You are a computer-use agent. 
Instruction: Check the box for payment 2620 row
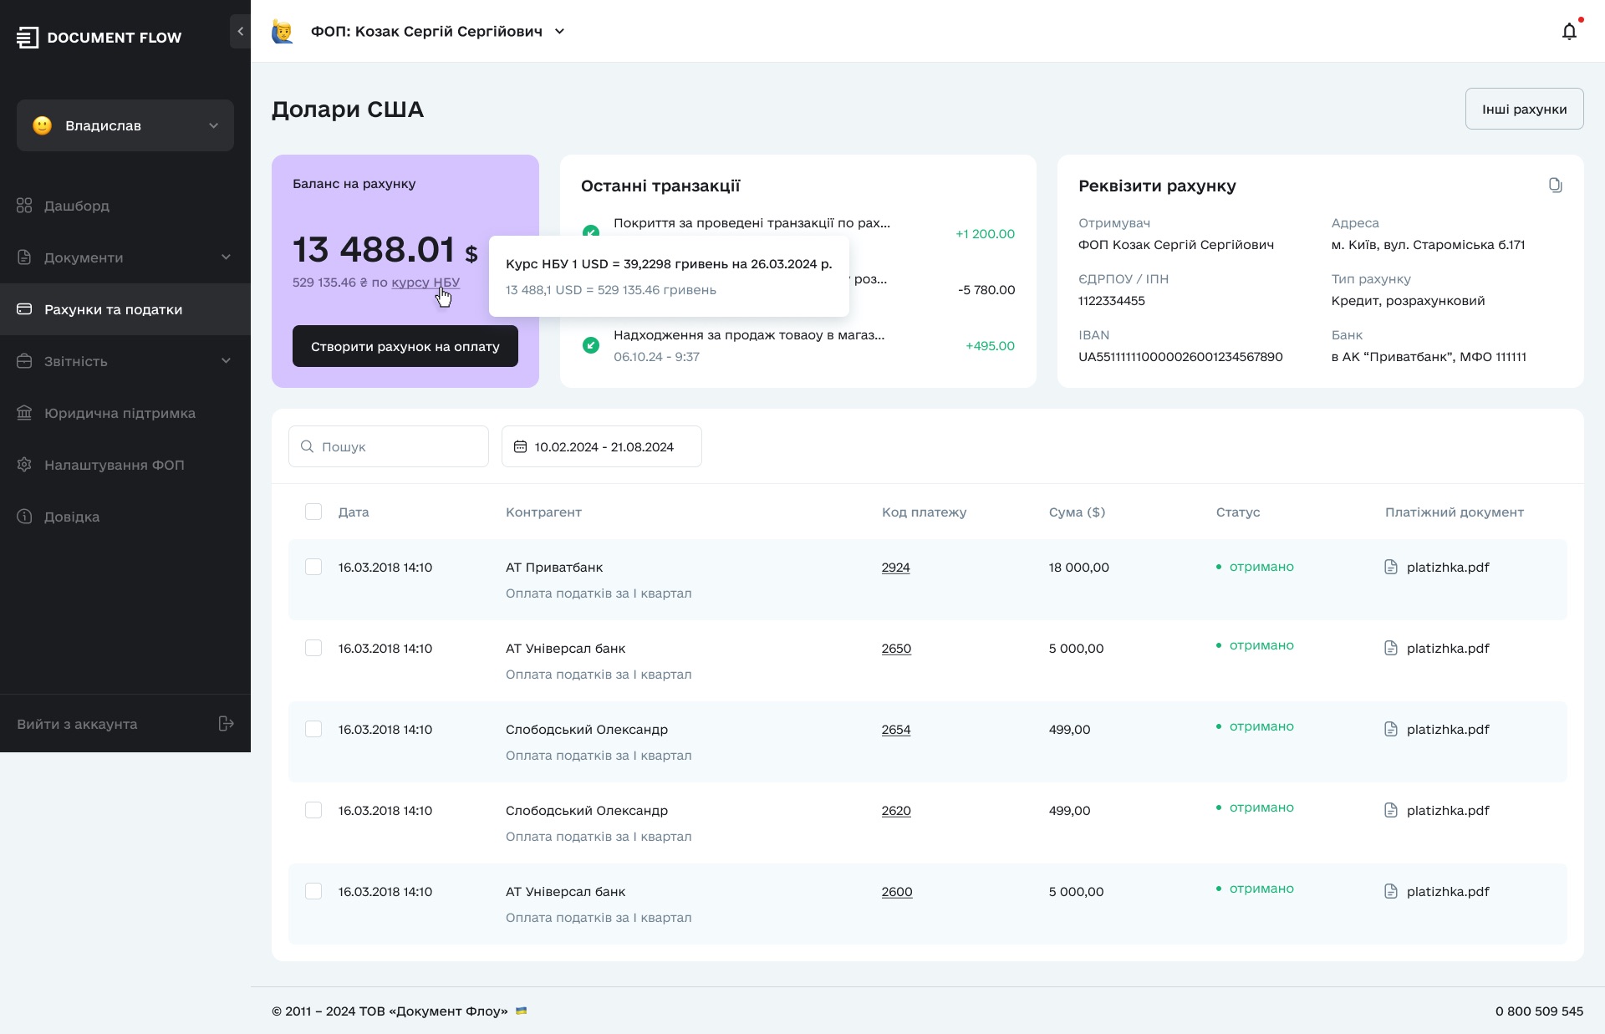click(313, 810)
